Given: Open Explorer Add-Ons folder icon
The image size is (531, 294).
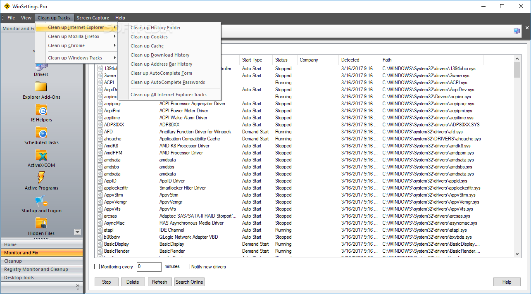Looking at the screenshot, I should [41, 87].
